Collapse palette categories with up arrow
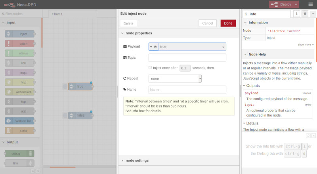The width and height of the screenshot is (317, 174). coord(33,171)
